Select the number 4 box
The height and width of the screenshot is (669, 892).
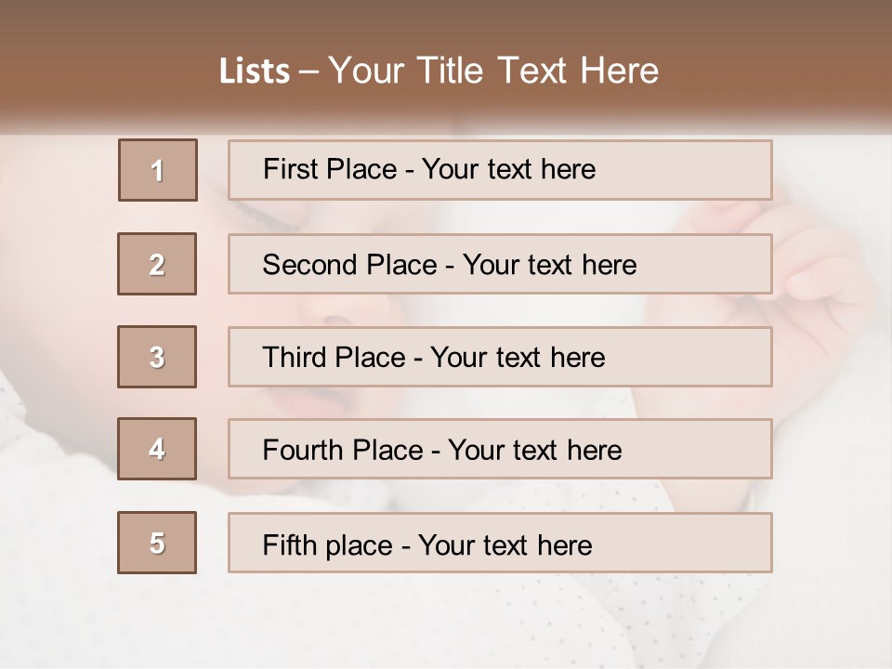coord(157,449)
